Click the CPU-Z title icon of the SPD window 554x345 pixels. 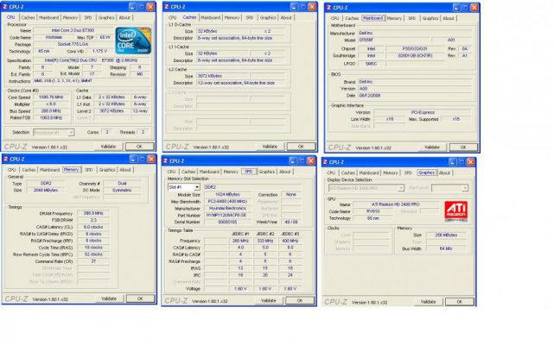point(165,161)
